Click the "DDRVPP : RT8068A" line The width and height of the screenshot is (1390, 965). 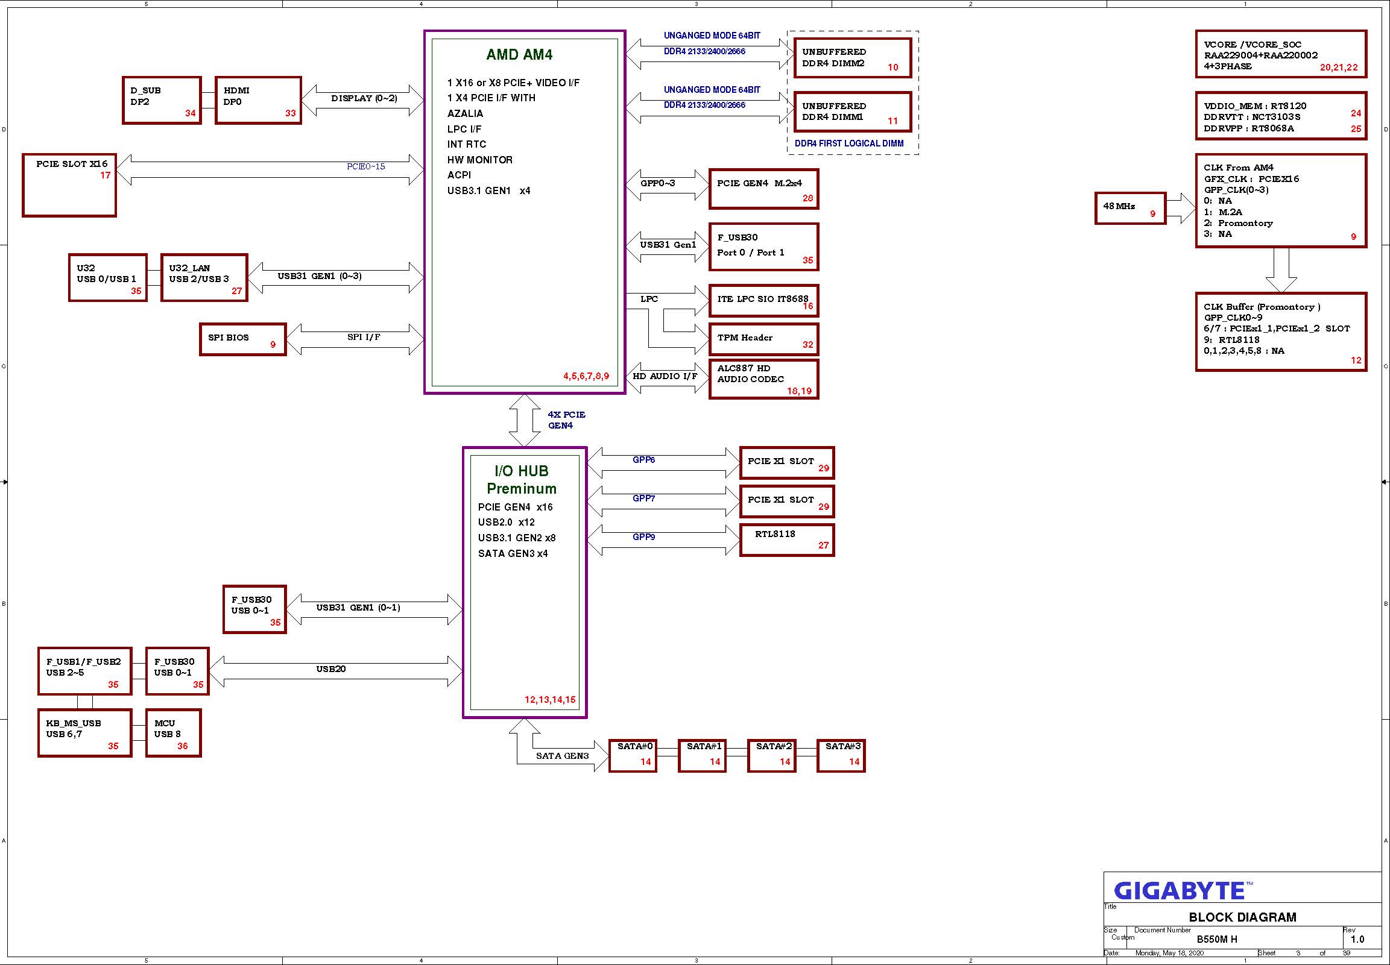pos(1248,129)
